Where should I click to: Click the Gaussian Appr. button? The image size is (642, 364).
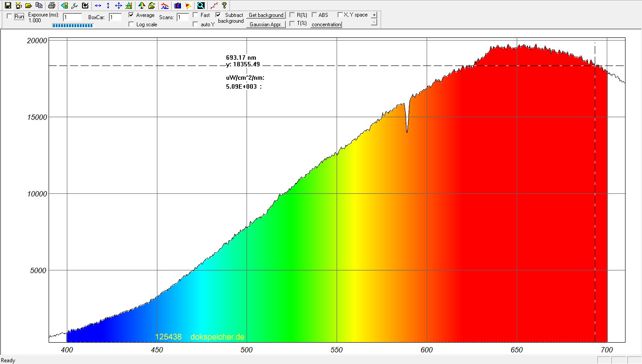point(266,25)
